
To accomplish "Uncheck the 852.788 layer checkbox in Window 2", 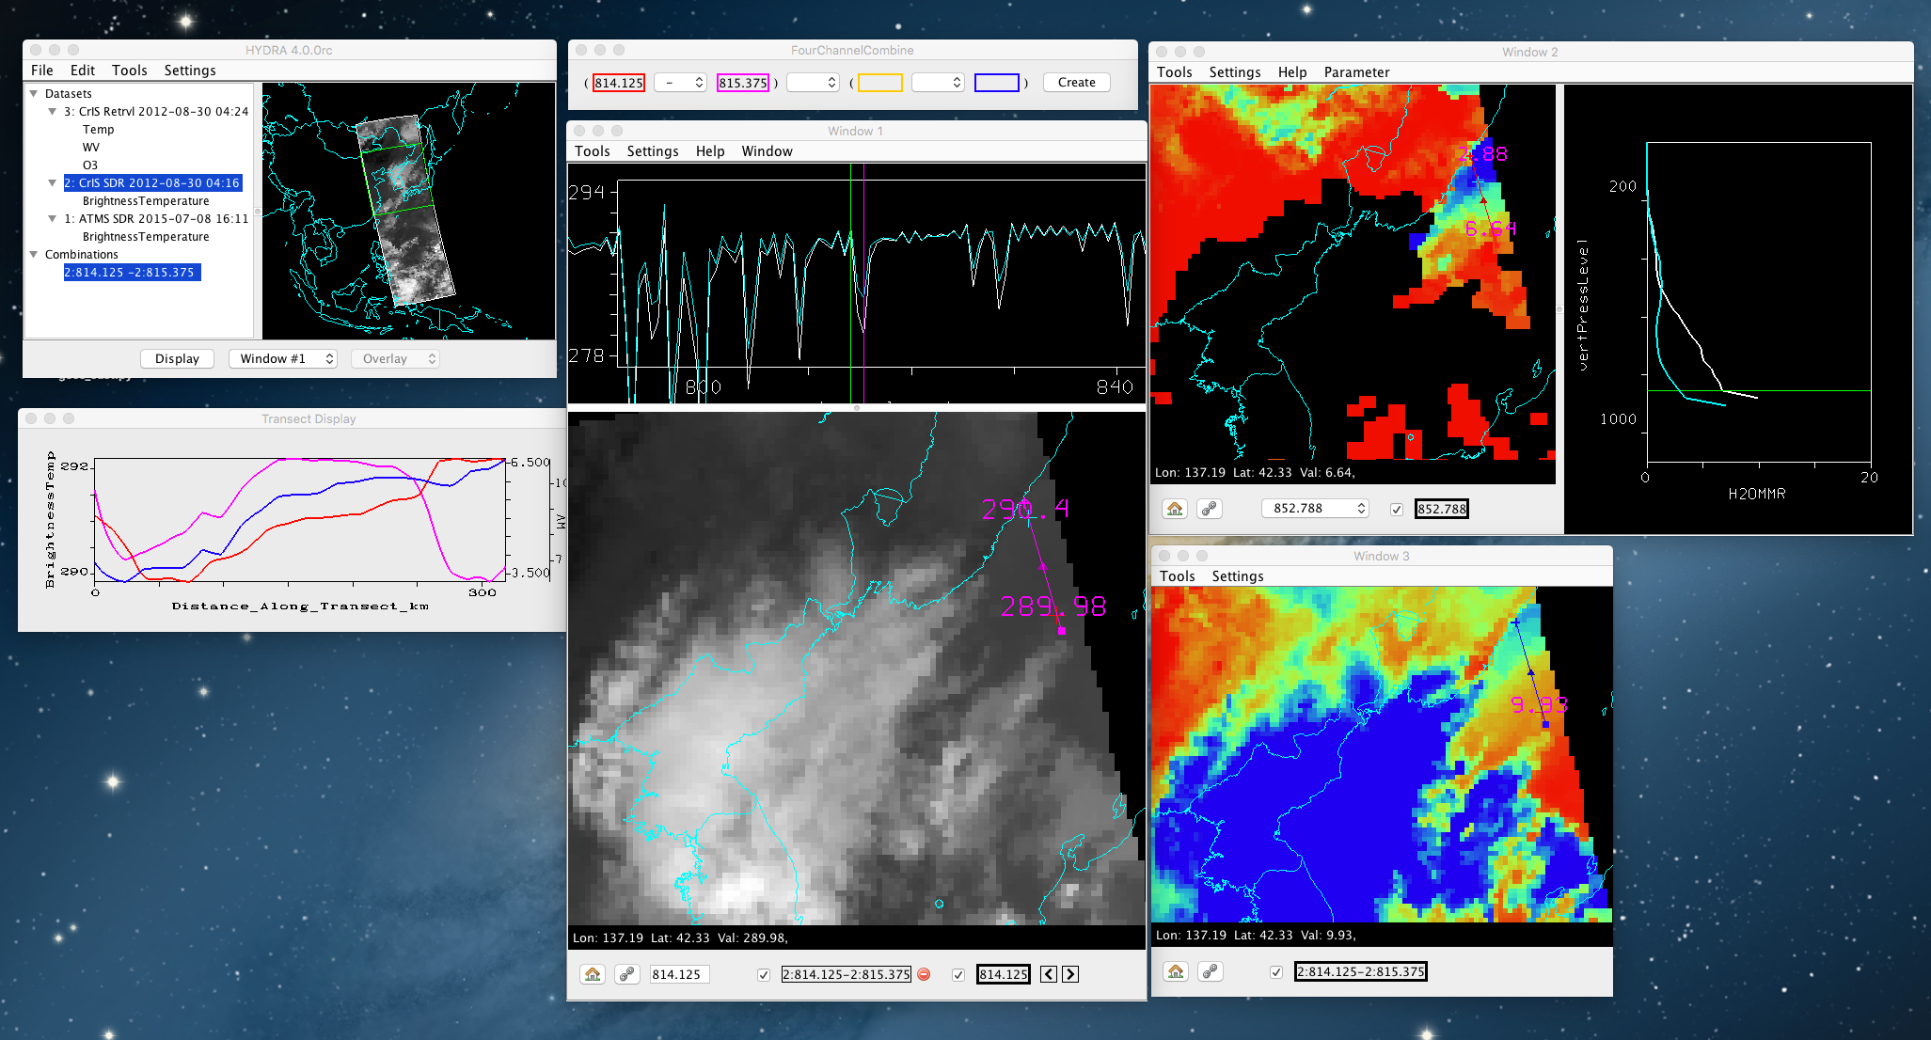I will [x=1397, y=509].
